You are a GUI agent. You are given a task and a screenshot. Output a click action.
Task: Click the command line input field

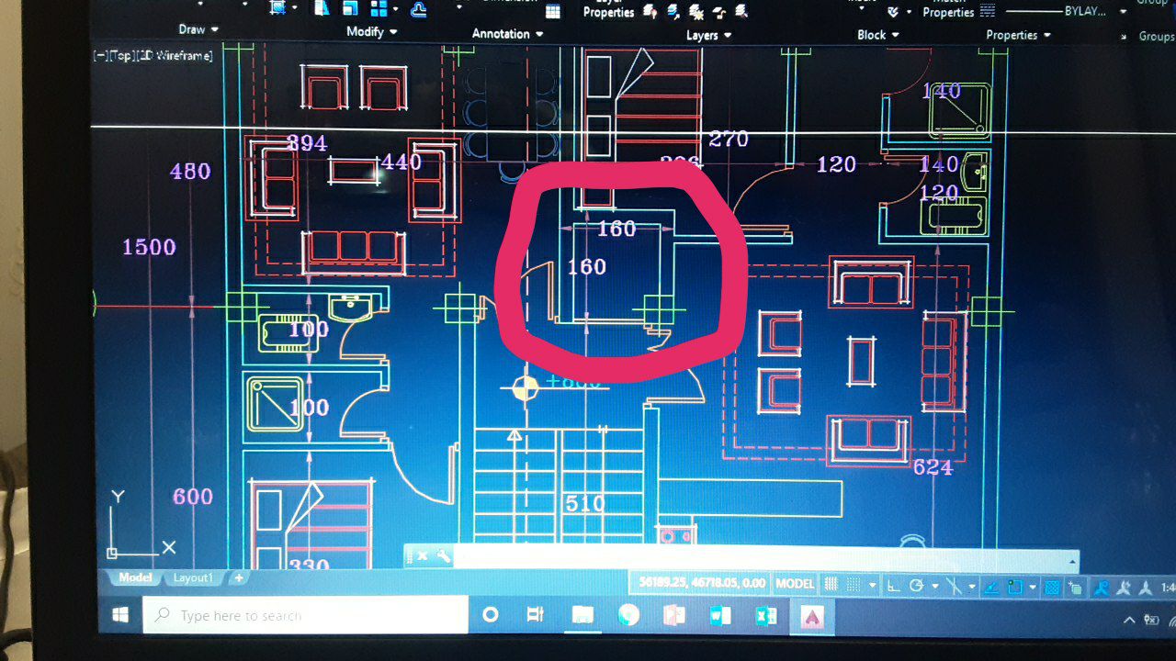763,556
